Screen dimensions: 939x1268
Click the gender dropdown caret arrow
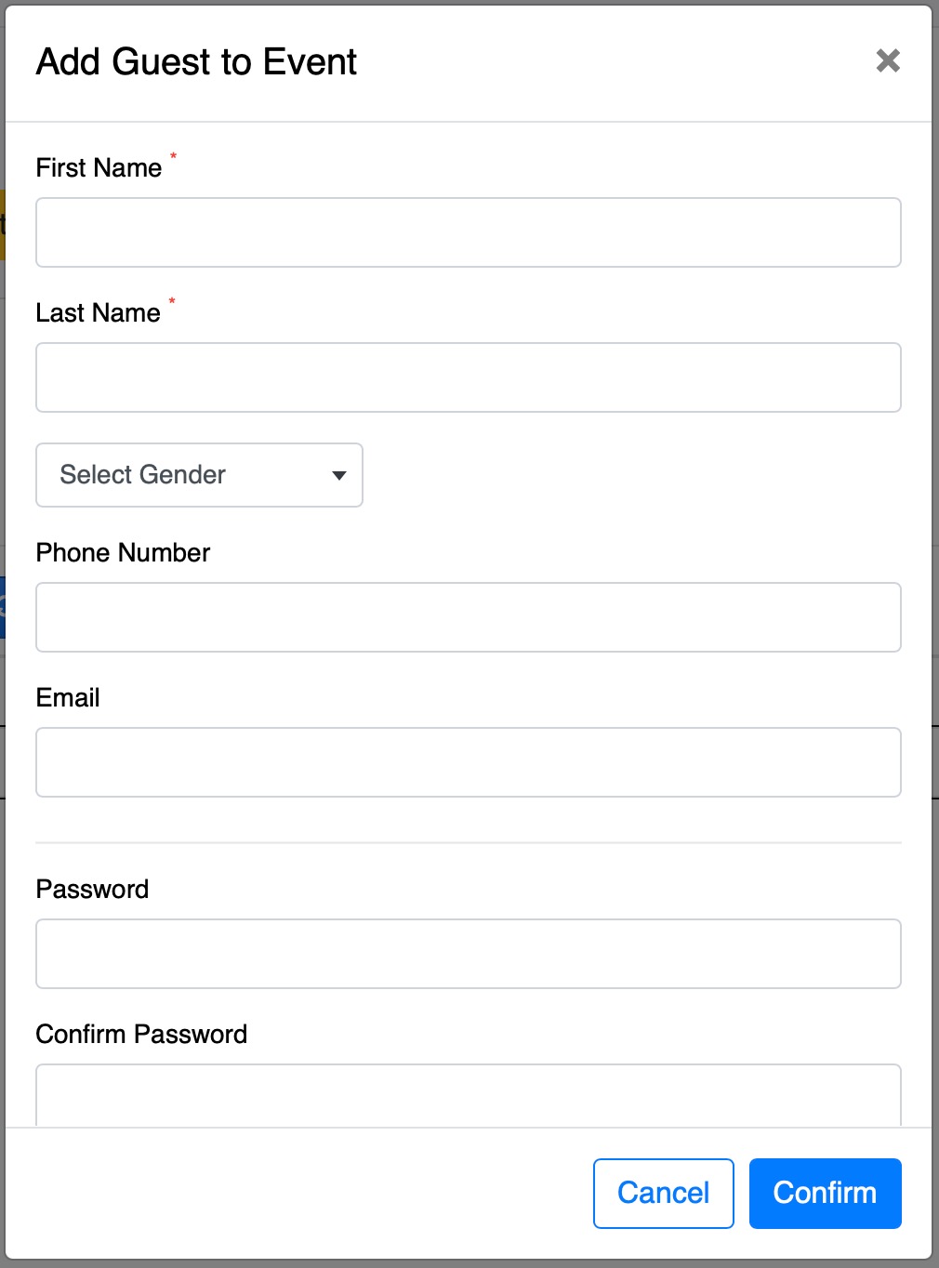click(339, 475)
